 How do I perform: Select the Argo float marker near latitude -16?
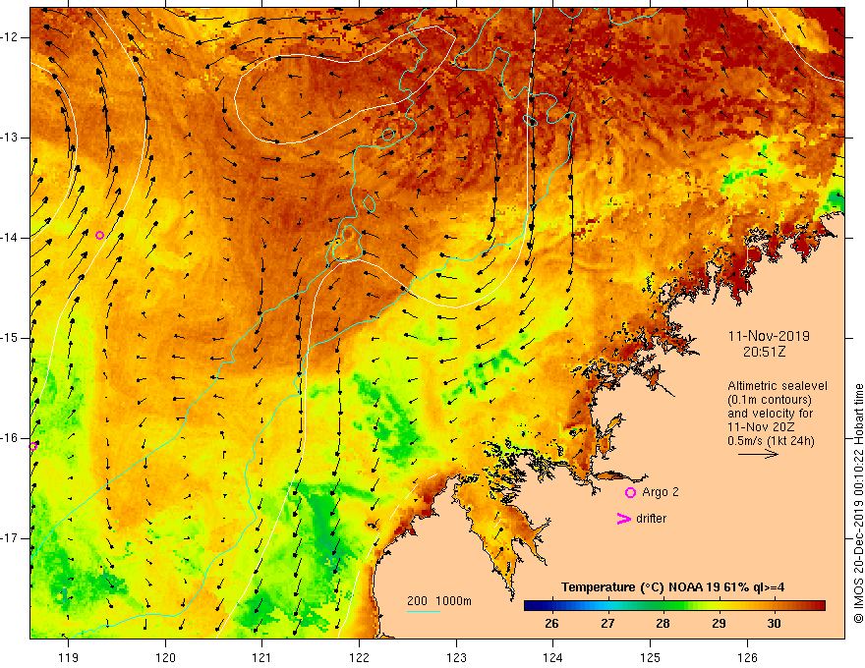coord(33,446)
